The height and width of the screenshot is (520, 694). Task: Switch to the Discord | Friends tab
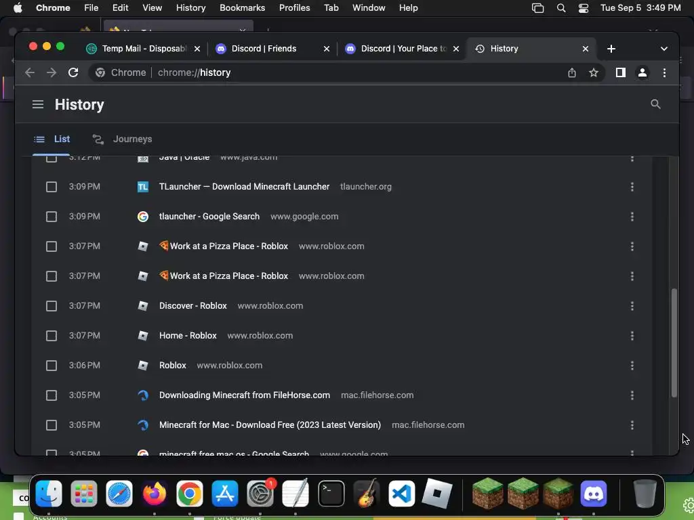[x=272, y=49]
